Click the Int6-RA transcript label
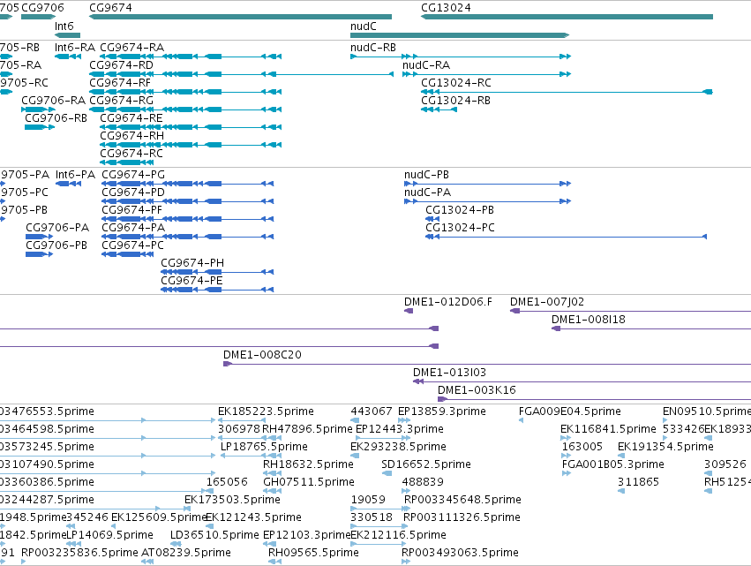Viewport: 751px width, 566px height. coord(75,48)
